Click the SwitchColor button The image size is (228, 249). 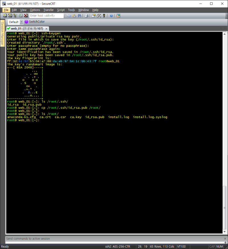(x=34, y=22)
